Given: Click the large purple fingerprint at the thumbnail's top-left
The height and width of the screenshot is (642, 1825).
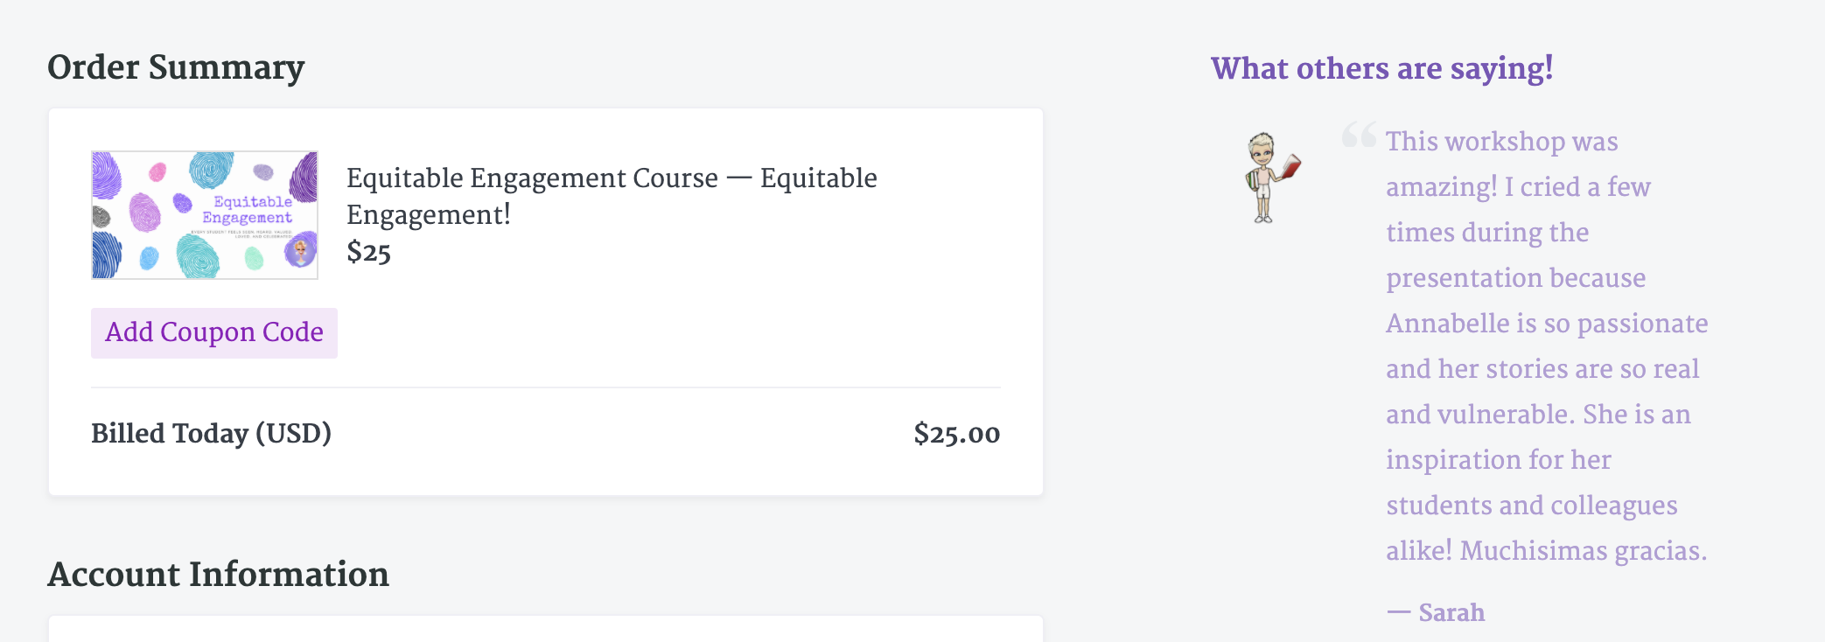Looking at the screenshot, I should (x=107, y=175).
